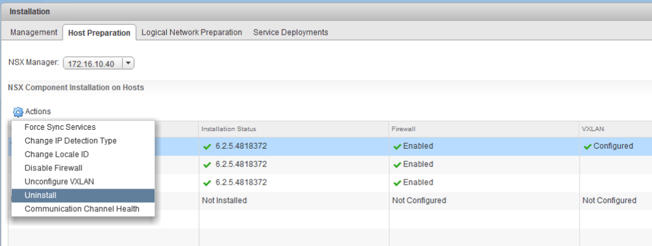The height and width of the screenshot is (246, 652).
Task: Click the VXLAN column header
Action: (615, 129)
